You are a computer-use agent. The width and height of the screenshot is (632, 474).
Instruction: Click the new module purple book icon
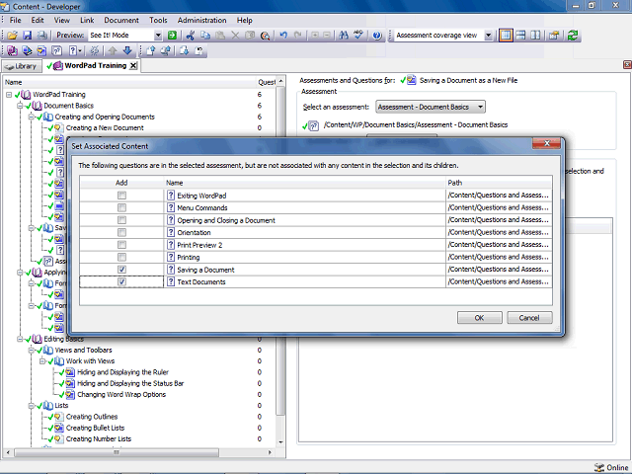pyautogui.click(x=12, y=50)
